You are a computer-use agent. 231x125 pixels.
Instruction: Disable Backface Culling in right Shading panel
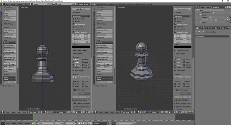(x=175, y=24)
